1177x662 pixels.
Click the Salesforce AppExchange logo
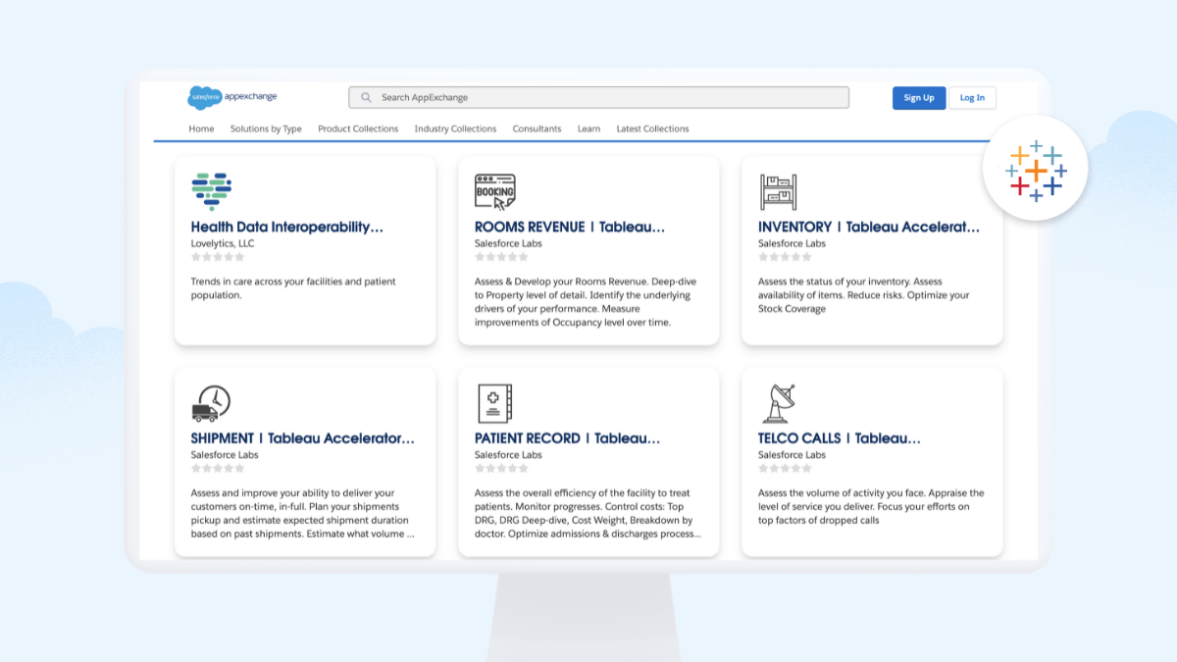click(232, 97)
